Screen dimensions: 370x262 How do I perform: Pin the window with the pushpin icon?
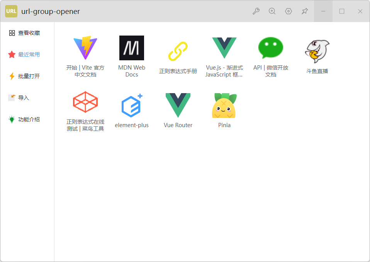coord(305,11)
